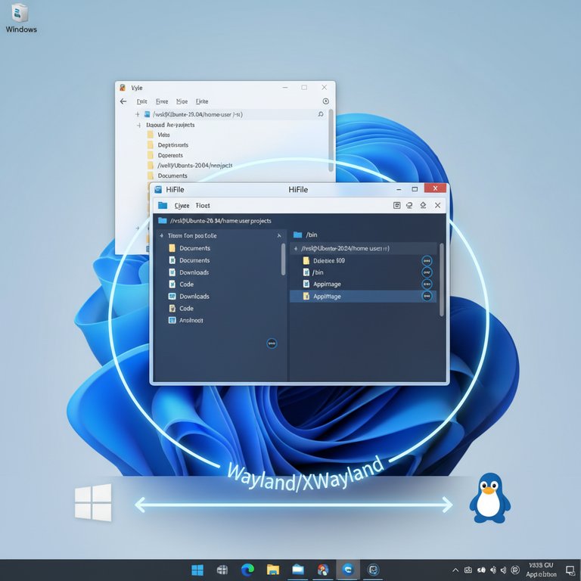Click the left pane scrollbar in HiFile
This screenshot has height=581, width=581.
pos(284,259)
